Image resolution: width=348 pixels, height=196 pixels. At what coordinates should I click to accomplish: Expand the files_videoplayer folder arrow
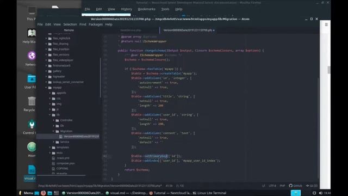[46, 60]
